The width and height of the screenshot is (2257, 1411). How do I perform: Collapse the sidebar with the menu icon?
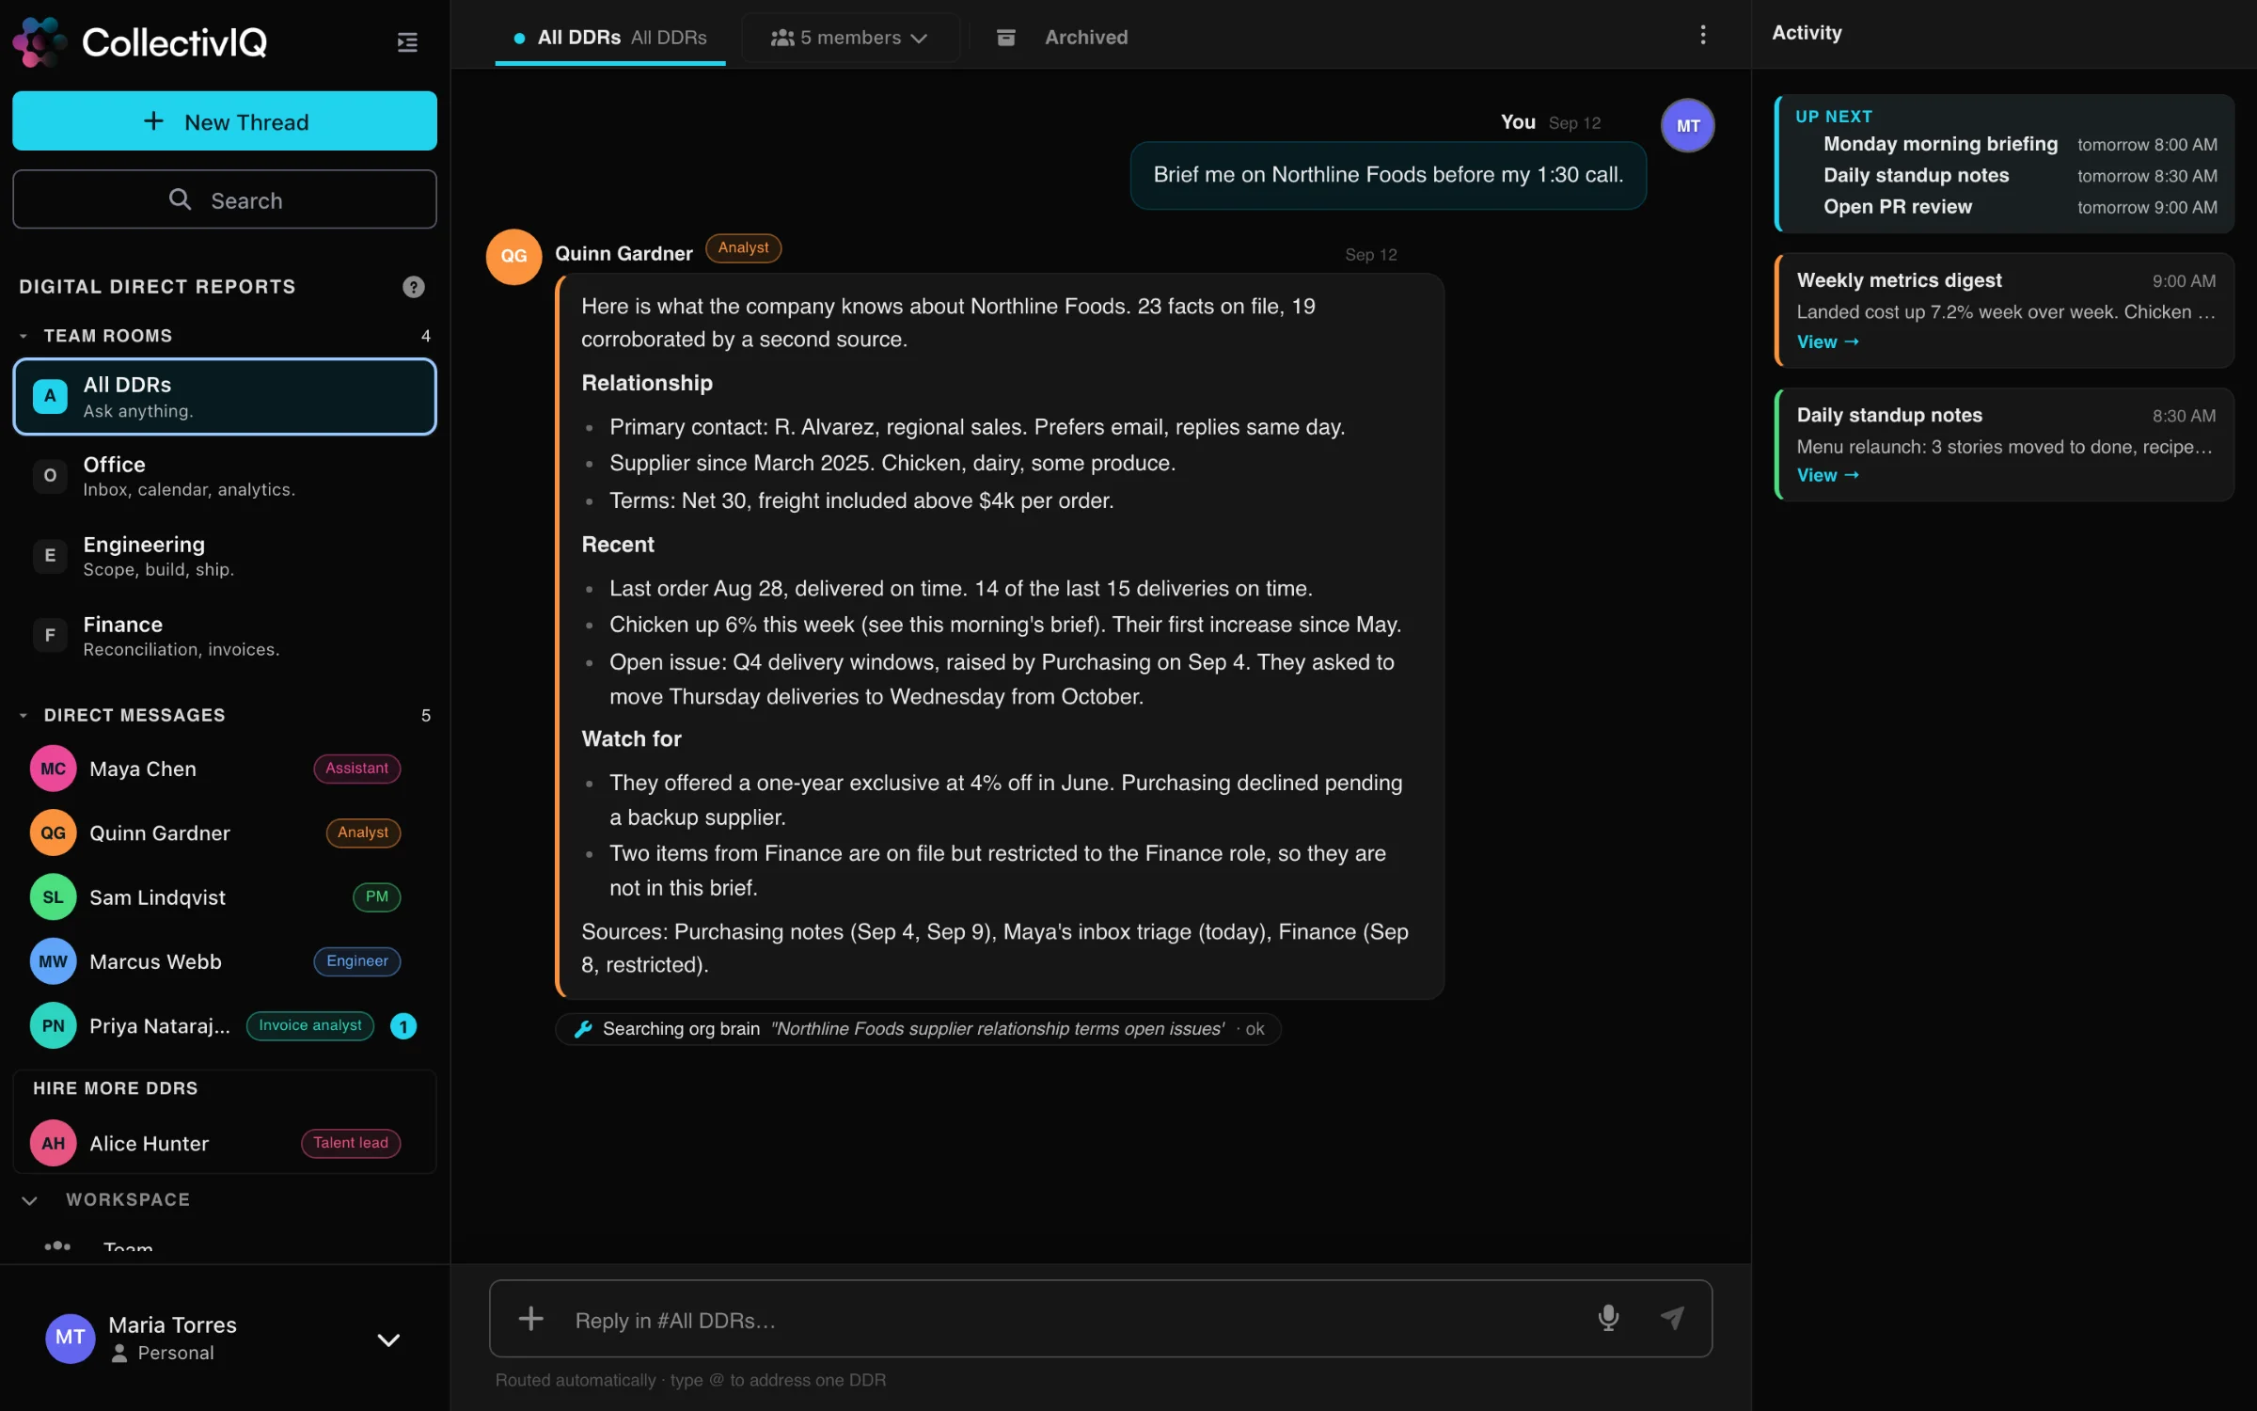[407, 42]
